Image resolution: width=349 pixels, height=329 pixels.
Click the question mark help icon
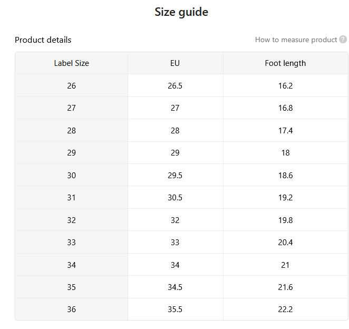(x=343, y=40)
